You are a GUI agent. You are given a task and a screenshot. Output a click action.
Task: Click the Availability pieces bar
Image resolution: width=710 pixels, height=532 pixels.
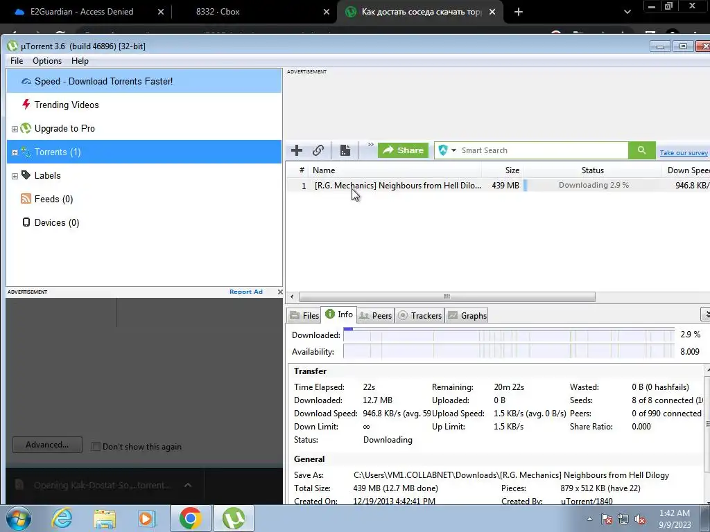click(x=508, y=351)
